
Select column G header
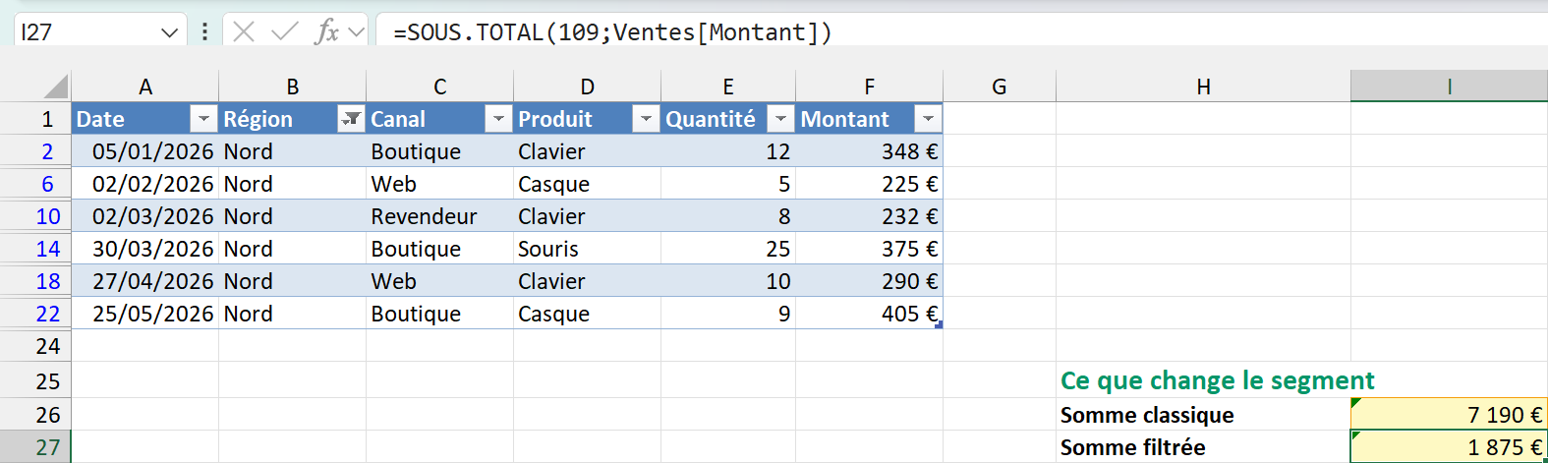(x=1000, y=87)
